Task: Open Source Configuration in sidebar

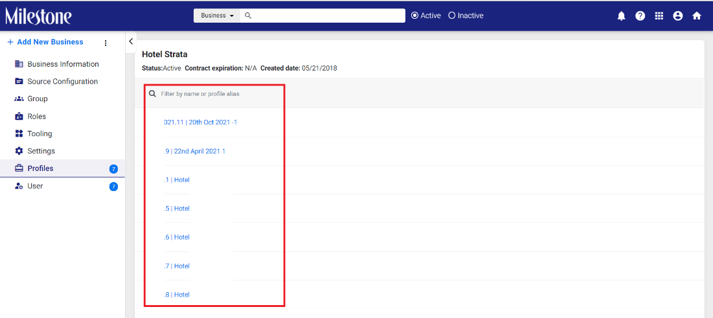Action: (62, 82)
